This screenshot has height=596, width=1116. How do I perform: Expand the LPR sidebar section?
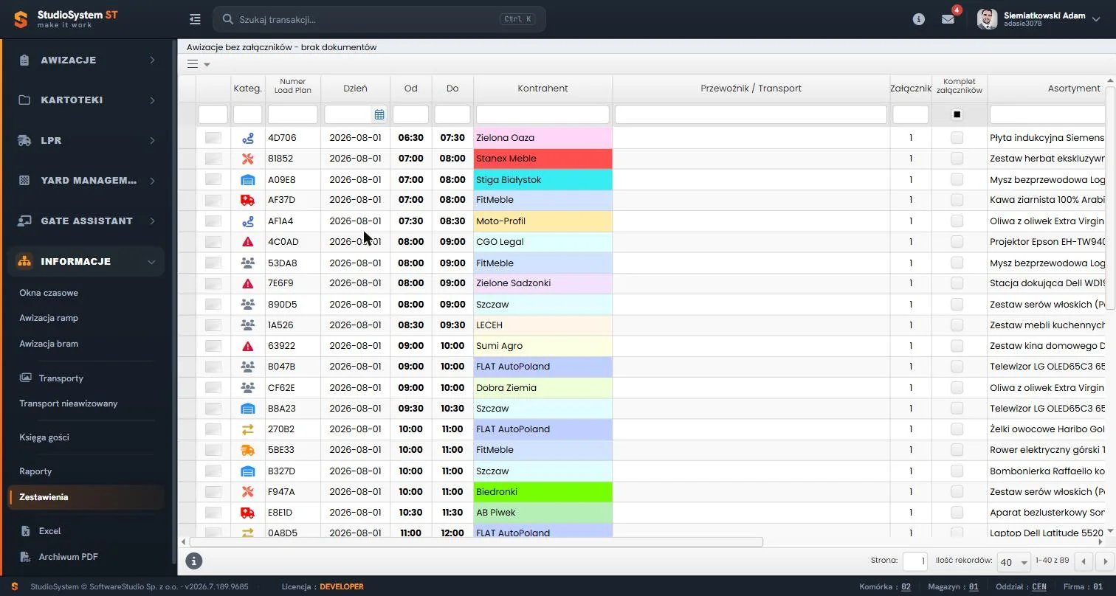point(86,140)
